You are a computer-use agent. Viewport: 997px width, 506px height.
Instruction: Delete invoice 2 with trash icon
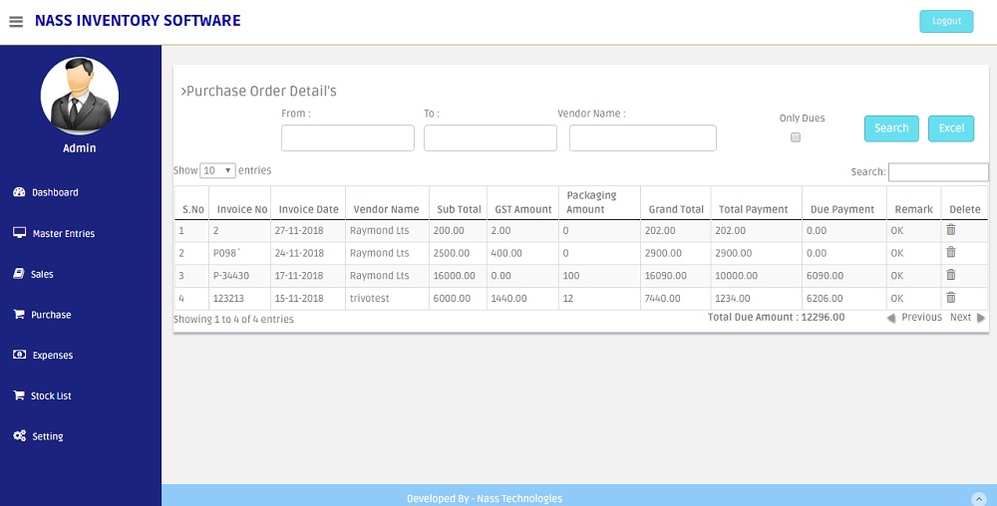(x=950, y=230)
